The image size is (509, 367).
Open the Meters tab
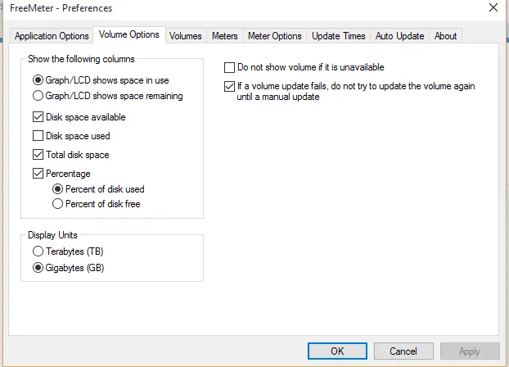pyautogui.click(x=225, y=36)
